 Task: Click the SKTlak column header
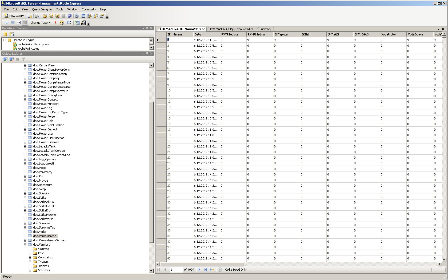pyautogui.click(x=313, y=34)
